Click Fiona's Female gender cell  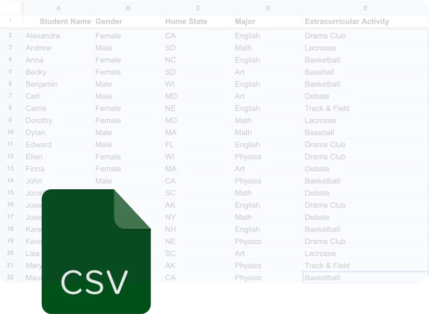tap(128, 169)
